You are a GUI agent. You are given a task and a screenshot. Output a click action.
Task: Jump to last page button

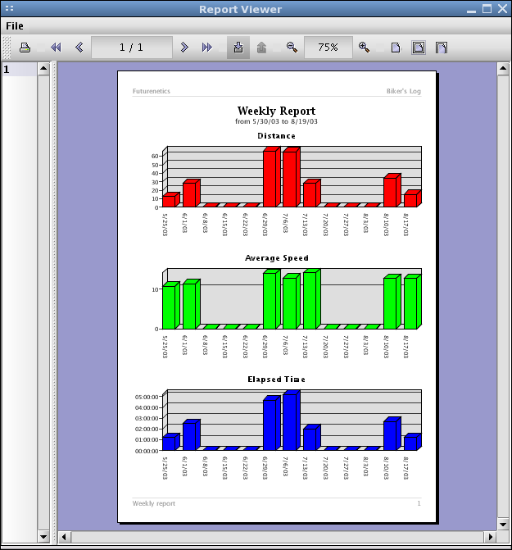pyautogui.click(x=207, y=48)
